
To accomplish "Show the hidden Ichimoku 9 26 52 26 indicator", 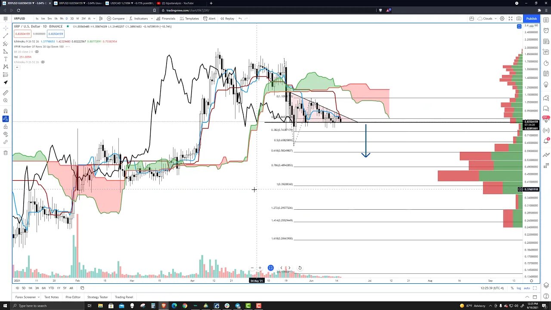I will (x=43, y=62).
